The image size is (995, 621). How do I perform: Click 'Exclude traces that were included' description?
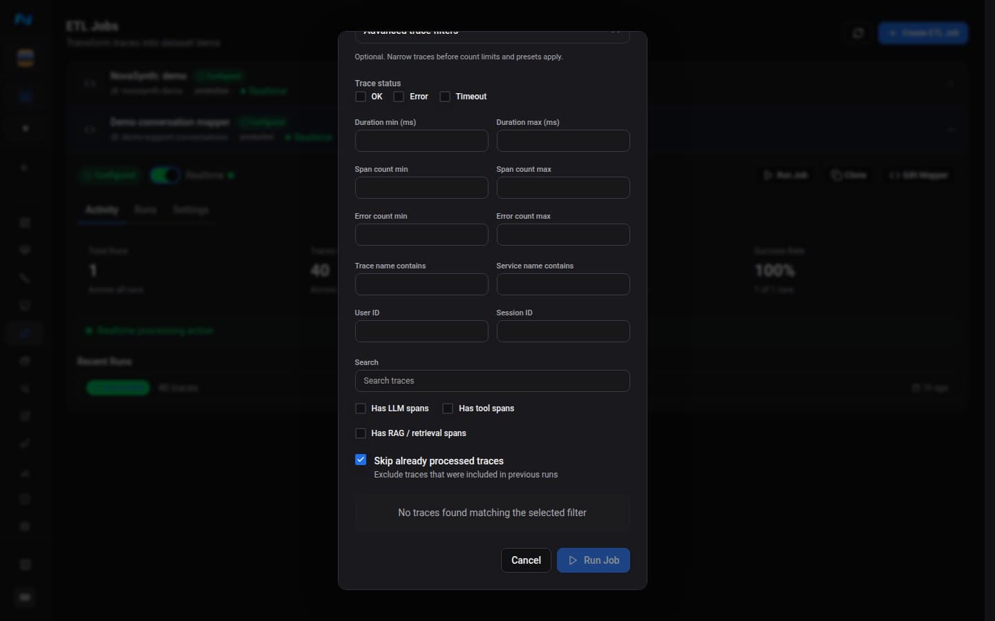click(466, 475)
